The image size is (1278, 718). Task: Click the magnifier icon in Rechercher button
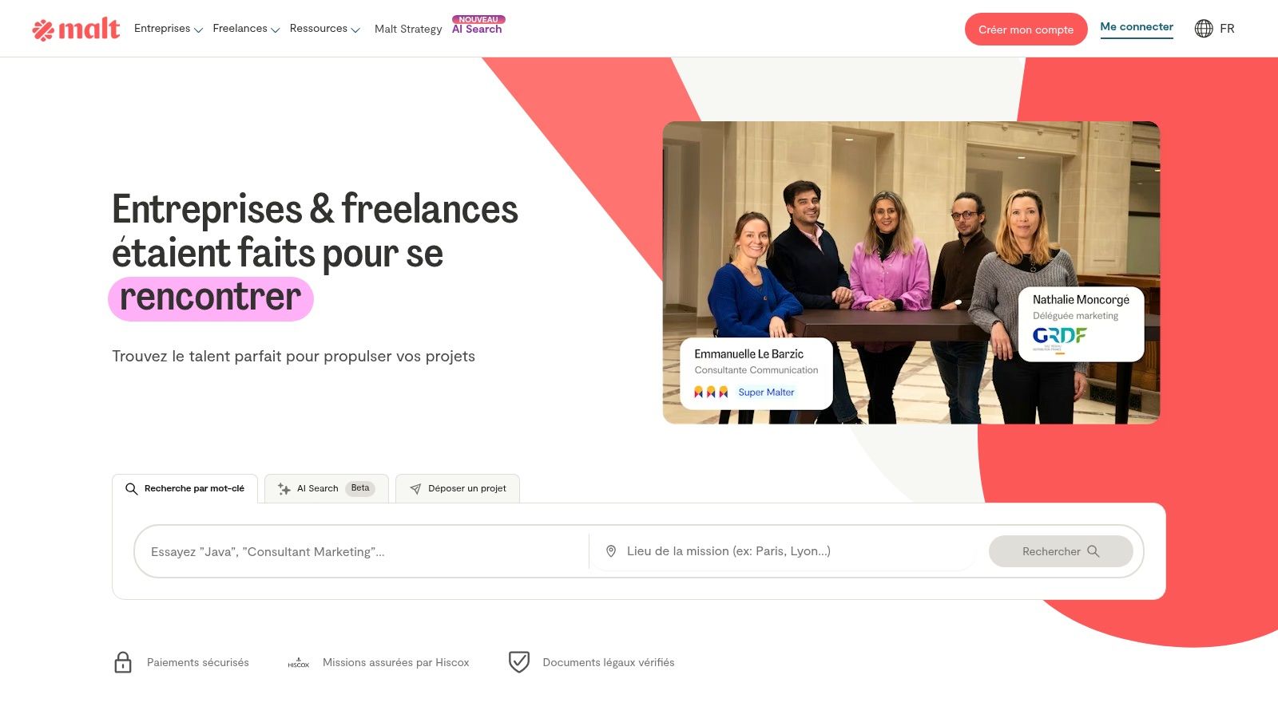[x=1093, y=551]
